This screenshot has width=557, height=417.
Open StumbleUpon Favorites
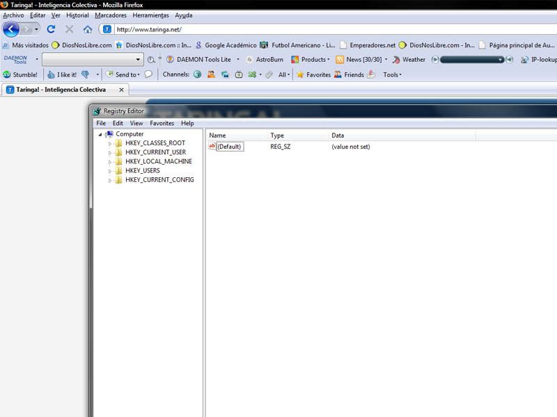click(314, 74)
